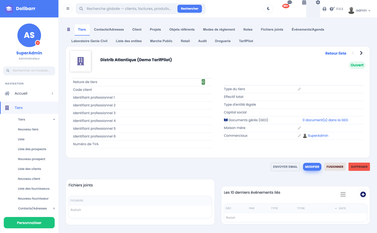The height and width of the screenshot is (233, 377).
Task: Go to next record arrow
Action: tap(361, 53)
